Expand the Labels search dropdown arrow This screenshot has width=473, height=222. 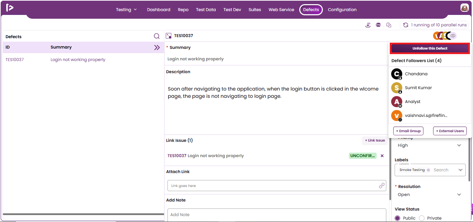[x=460, y=170]
